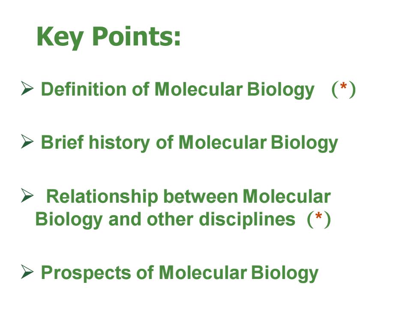Select the arrow bullet beside Prospects of Molecular Biology

coord(27,272)
